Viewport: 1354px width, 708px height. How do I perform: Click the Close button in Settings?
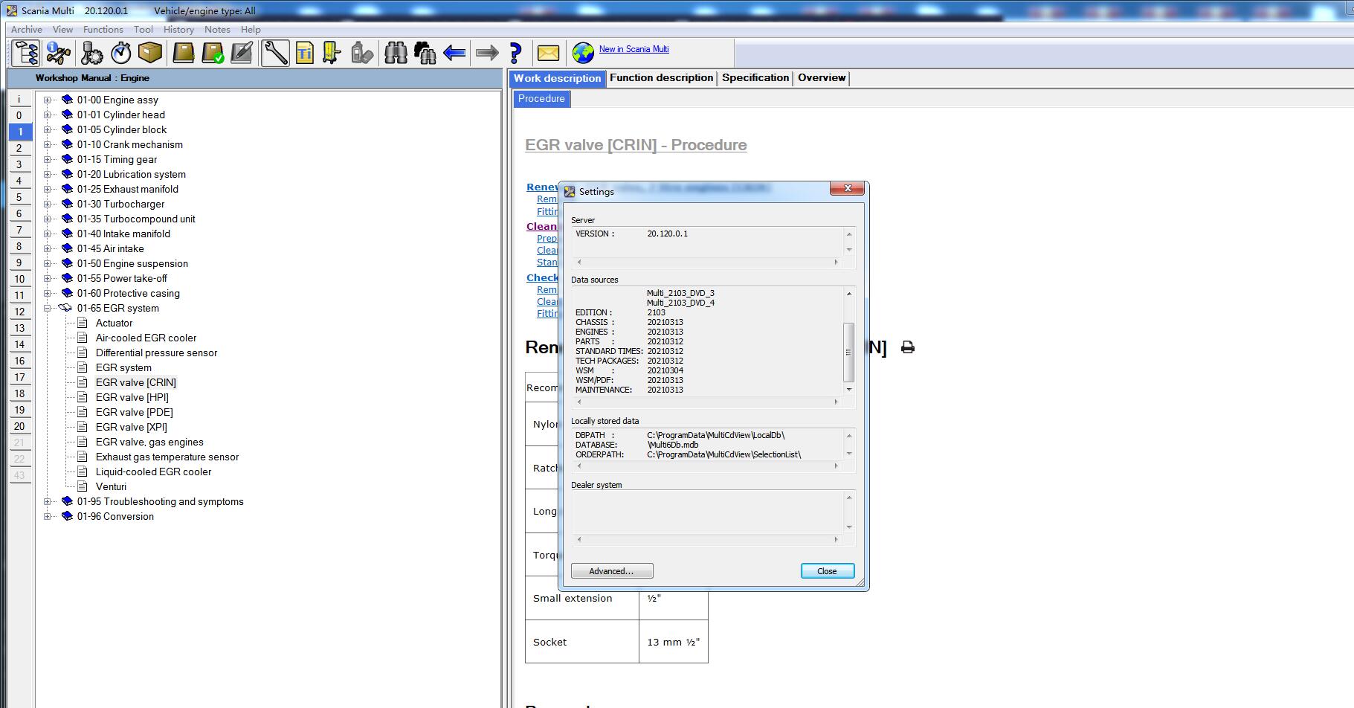click(x=827, y=571)
